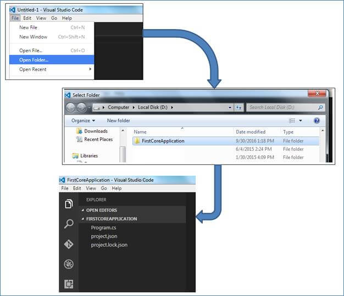Open the address bar history dropdown arrow
Screen dimensions: 344x296
click(x=230, y=107)
